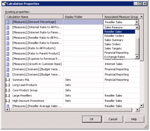
Task: Sort by Calculation Name column header
Action: pos(35,17)
